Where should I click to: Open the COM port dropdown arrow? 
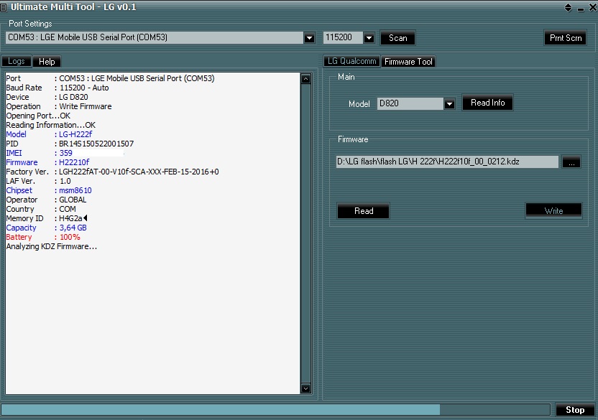coord(309,38)
